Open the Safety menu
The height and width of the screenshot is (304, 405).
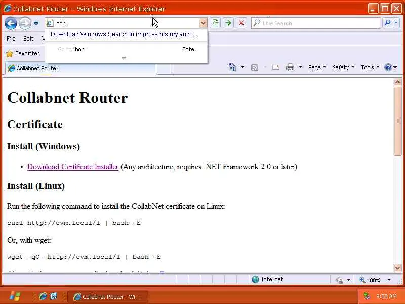[344, 67]
